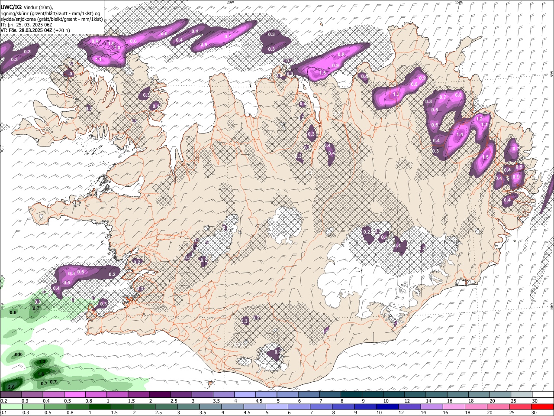
Task: Click the bright pink legend swatch between 0.5 and 0.8
Action: (x=74, y=395)
